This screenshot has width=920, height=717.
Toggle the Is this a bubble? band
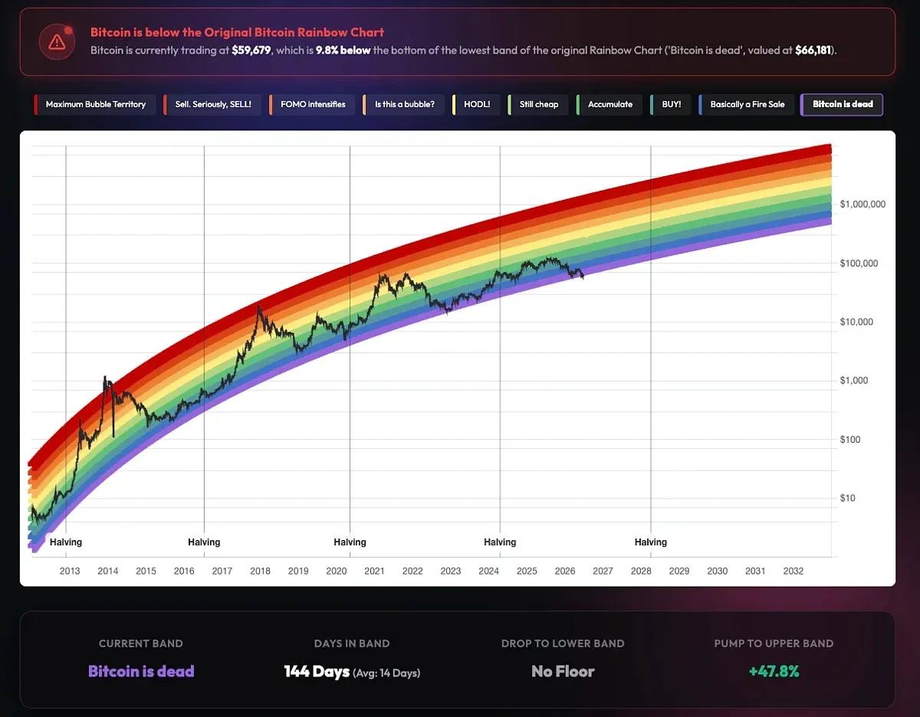click(x=404, y=104)
